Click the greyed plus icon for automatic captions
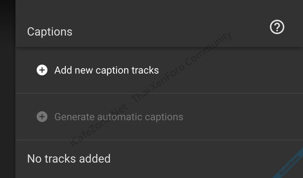Image resolution: width=303 pixels, height=178 pixels. click(x=42, y=117)
